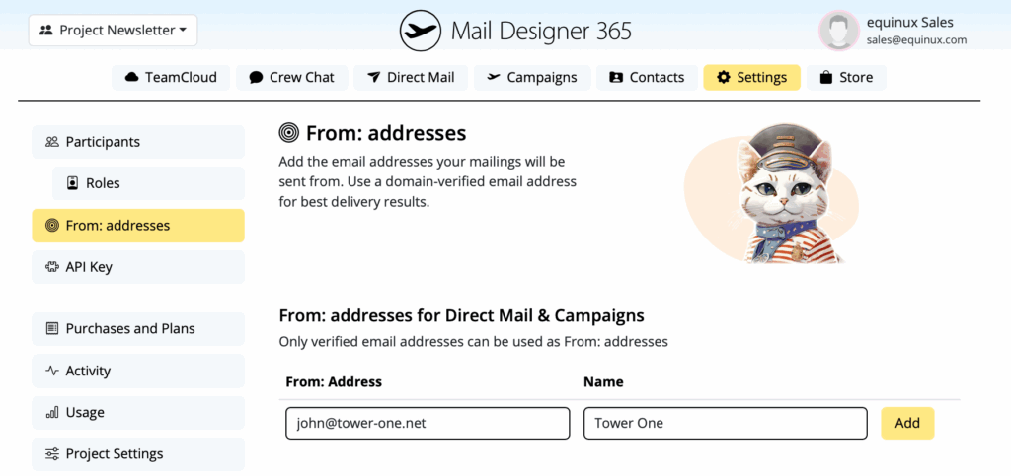This screenshot has height=476, width=1011.
Task: Open Project Settings in sidebar
Action: (137, 454)
